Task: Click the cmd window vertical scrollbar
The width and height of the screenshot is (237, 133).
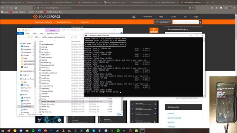Action: pyautogui.click(x=204, y=67)
